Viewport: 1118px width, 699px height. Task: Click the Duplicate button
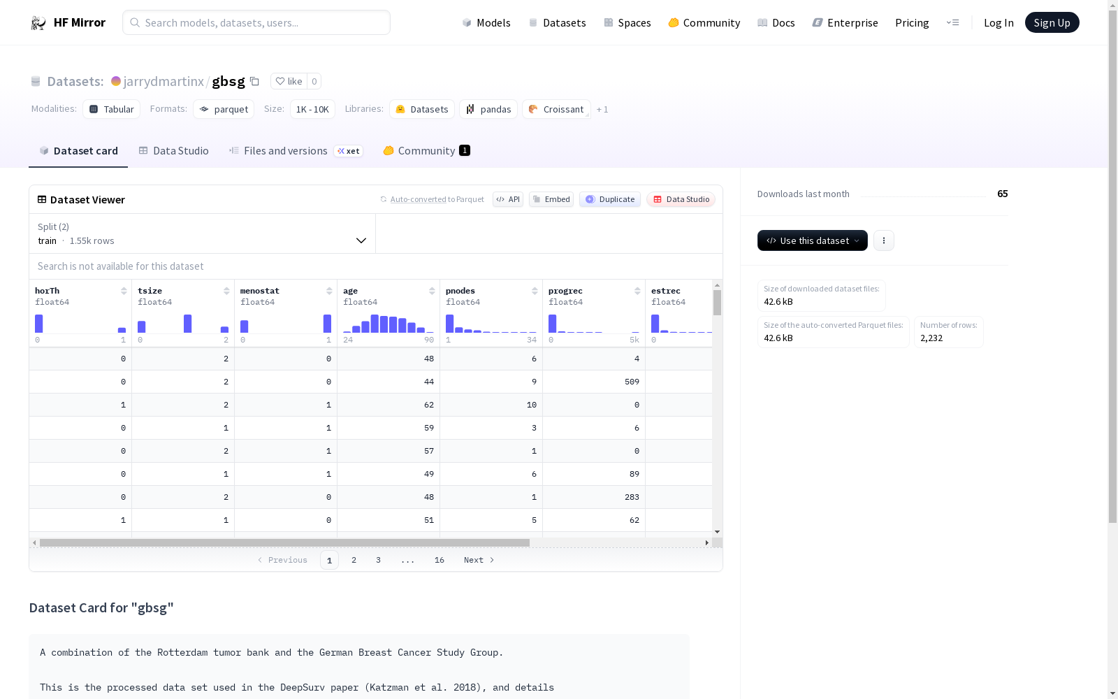pyautogui.click(x=609, y=199)
